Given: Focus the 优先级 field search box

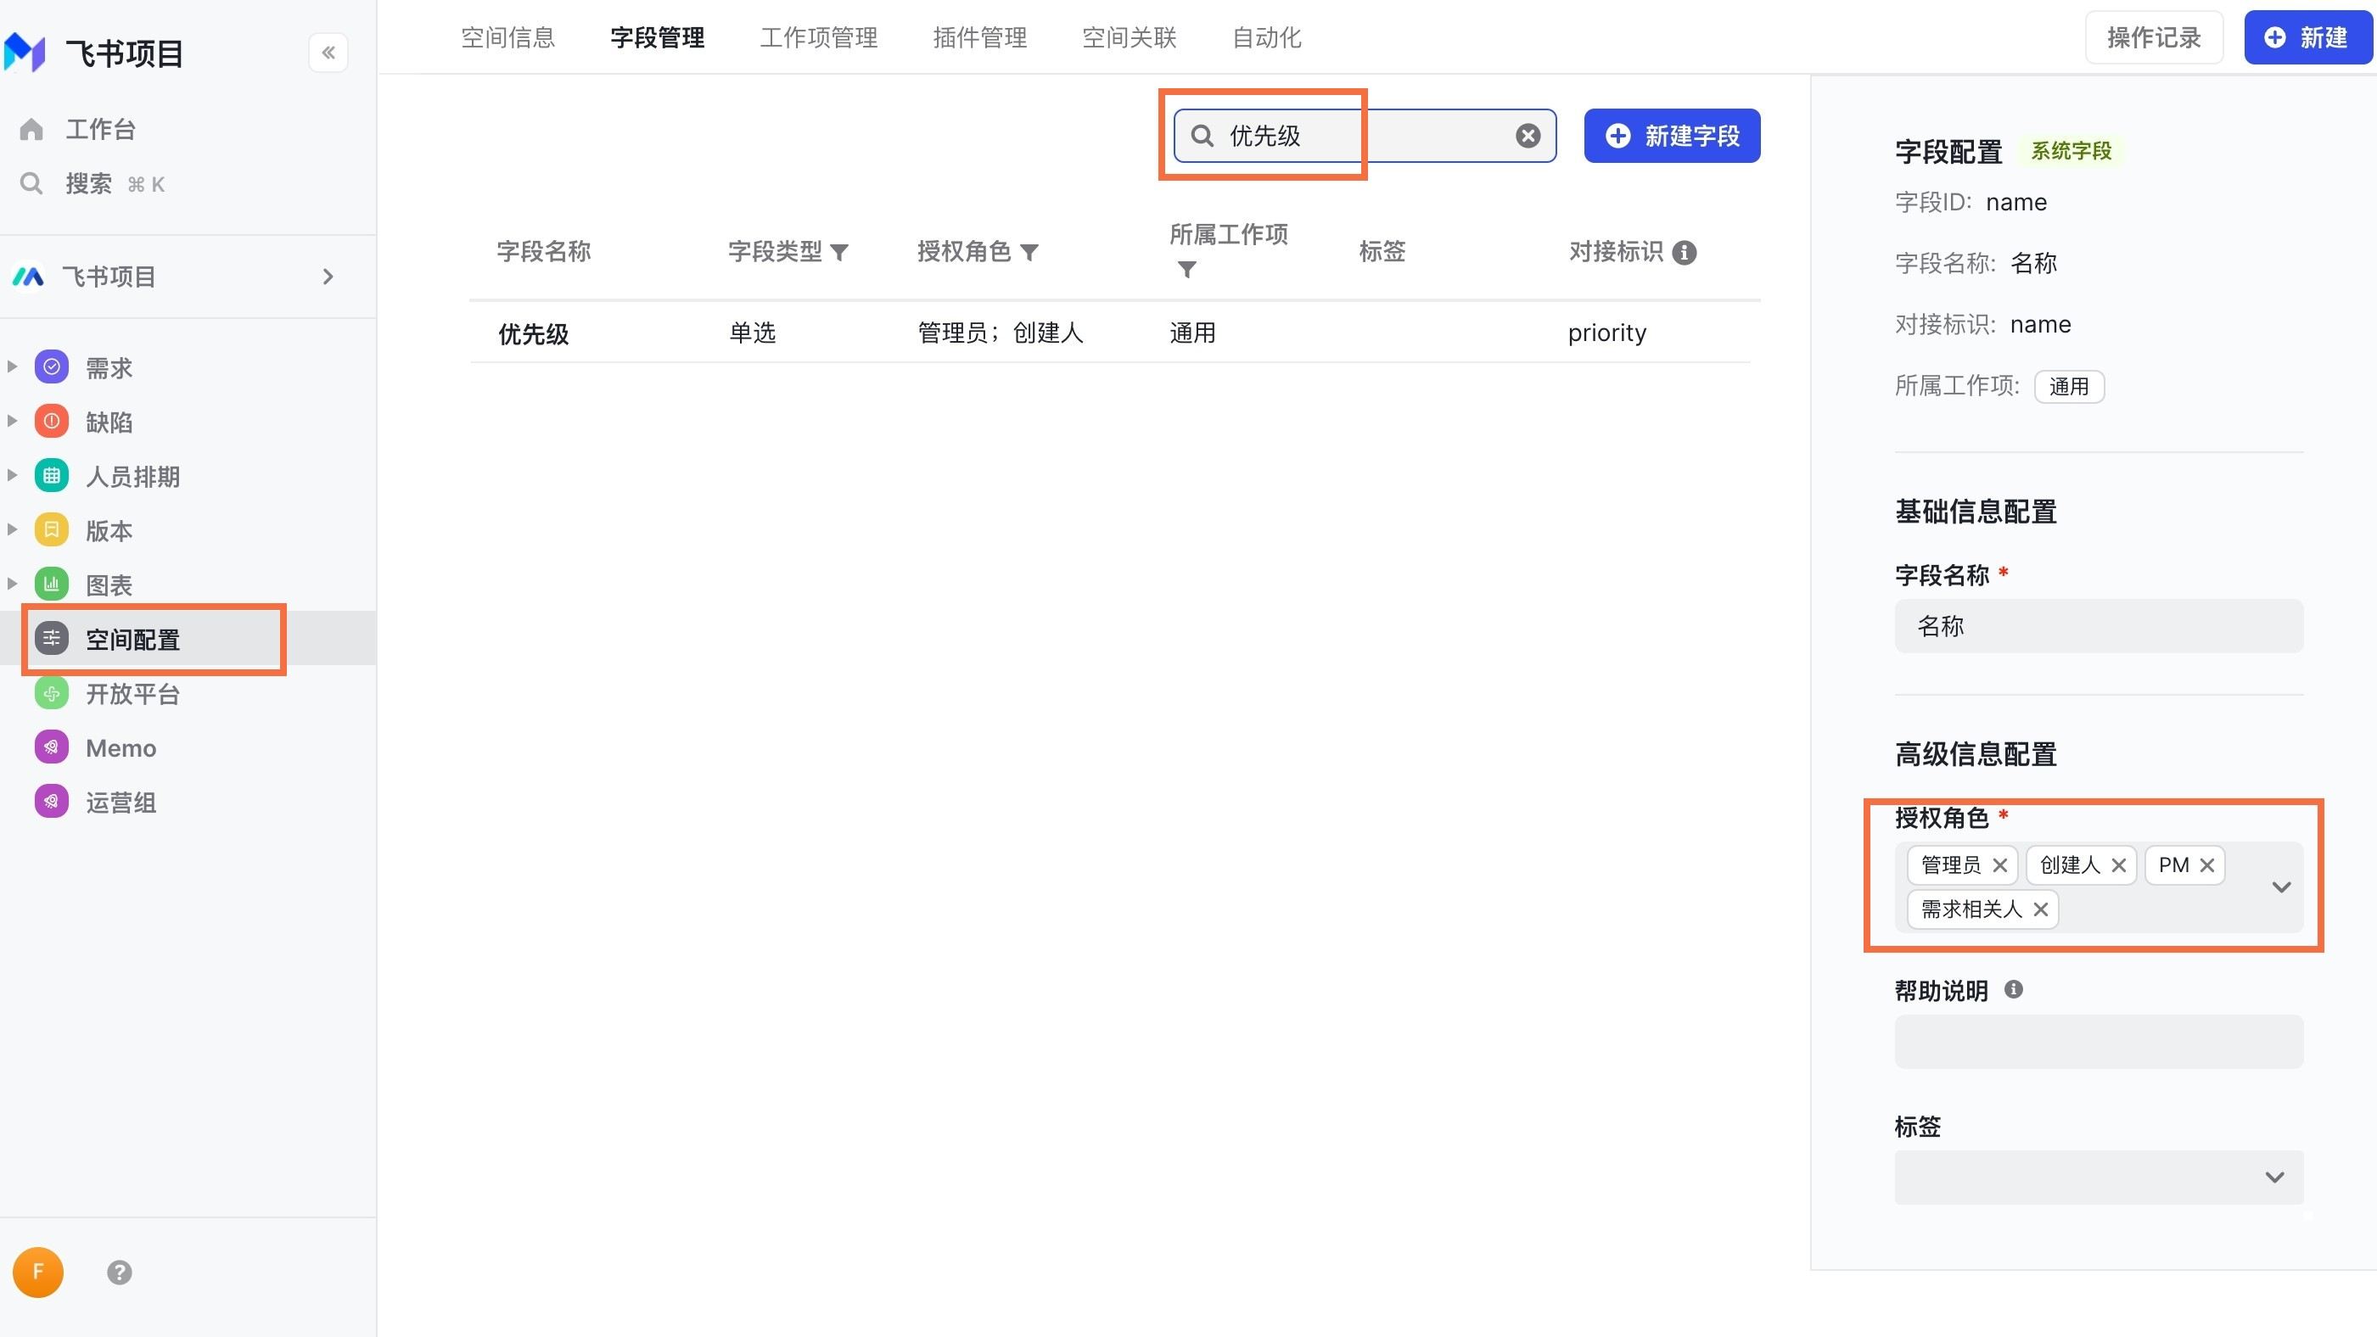Looking at the screenshot, I should pyautogui.click(x=1365, y=136).
